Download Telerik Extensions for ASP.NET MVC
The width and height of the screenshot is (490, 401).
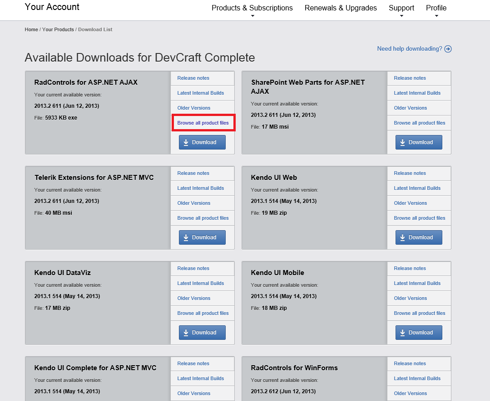(202, 237)
